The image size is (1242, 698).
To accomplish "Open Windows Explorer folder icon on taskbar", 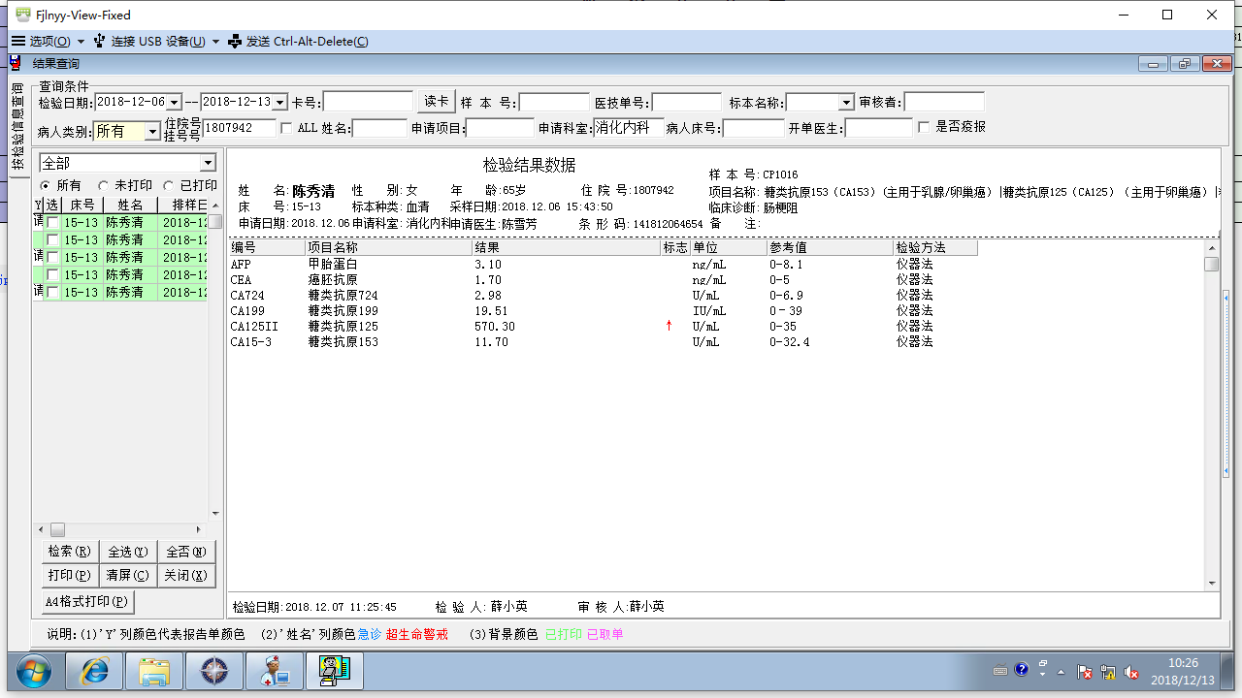I will [154, 671].
